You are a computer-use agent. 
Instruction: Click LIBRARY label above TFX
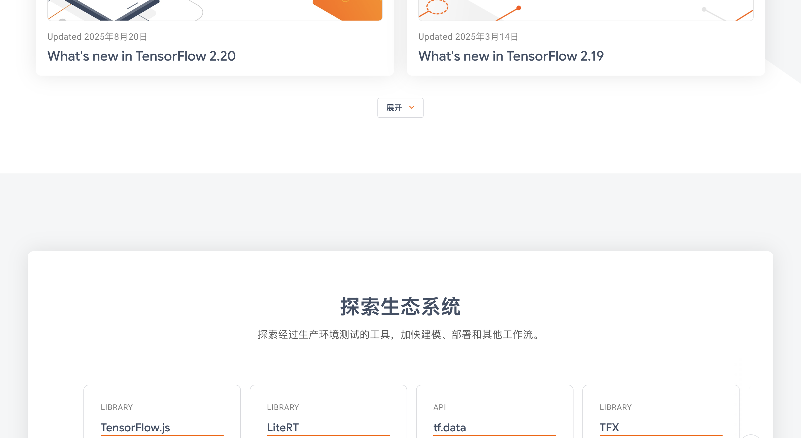click(616, 407)
